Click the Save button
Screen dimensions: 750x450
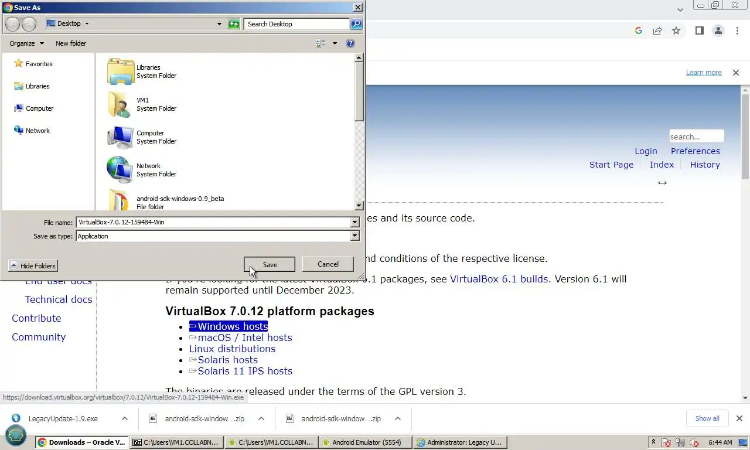pyautogui.click(x=270, y=264)
